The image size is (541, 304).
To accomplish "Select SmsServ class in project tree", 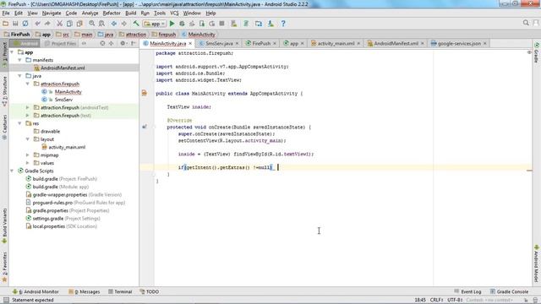I will pos(63,100).
